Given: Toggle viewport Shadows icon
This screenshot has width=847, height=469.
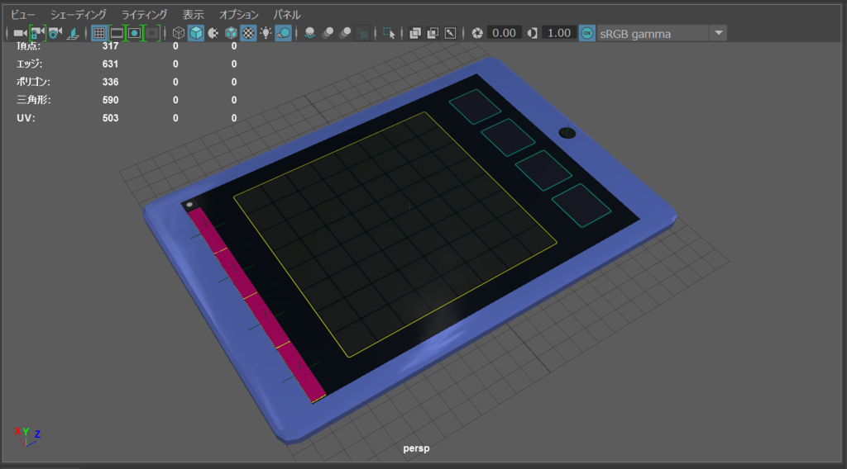Looking at the screenshot, I should pos(283,33).
